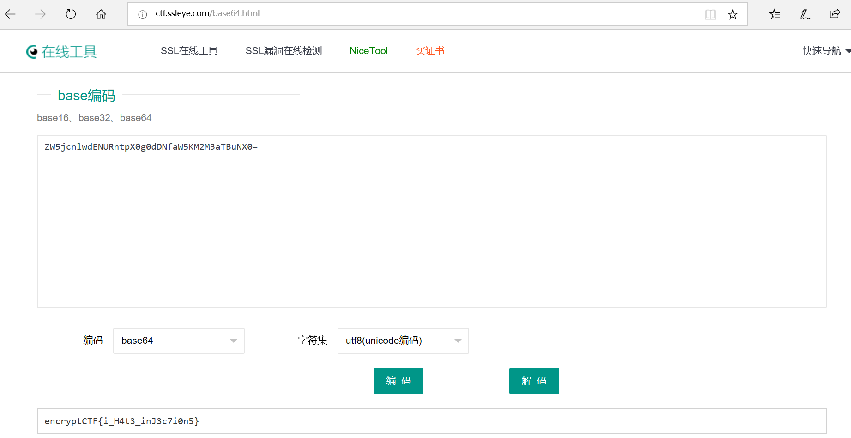Click the site information icon in address bar

[x=141, y=13]
